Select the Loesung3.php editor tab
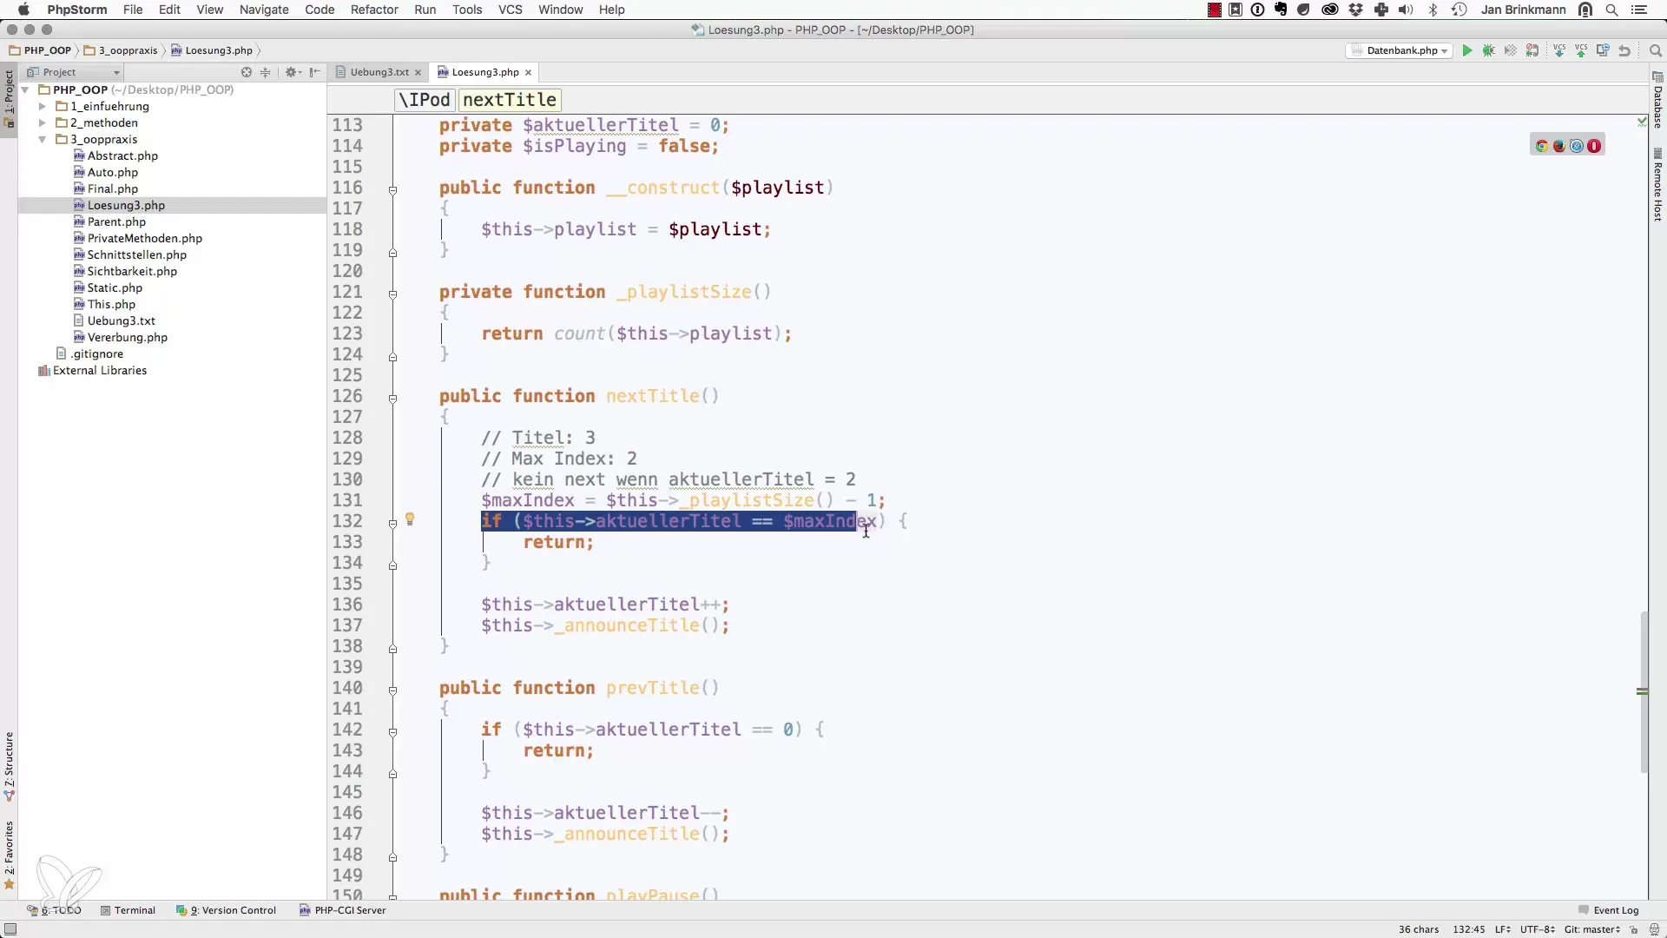The height and width of the screenshot is (938, 1667). click(484, 72)
